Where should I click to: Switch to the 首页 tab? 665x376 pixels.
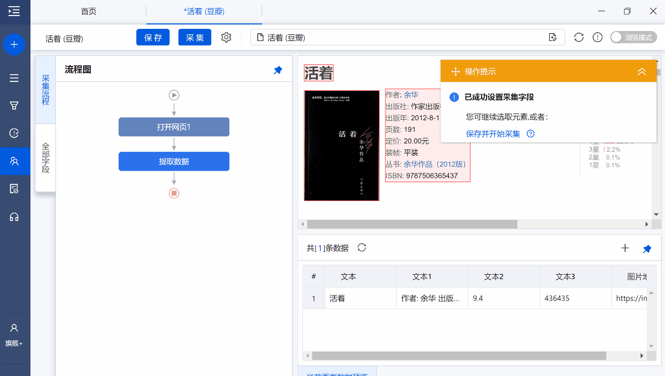(x=88, y=11)
